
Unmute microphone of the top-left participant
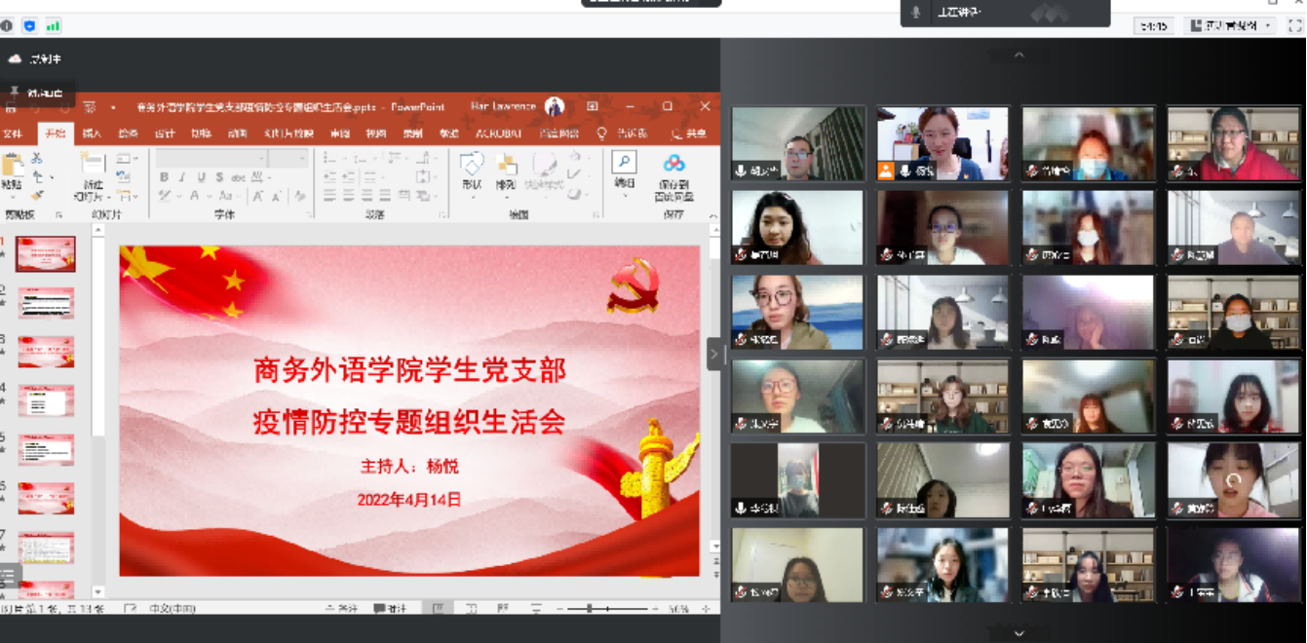[741, 170]
